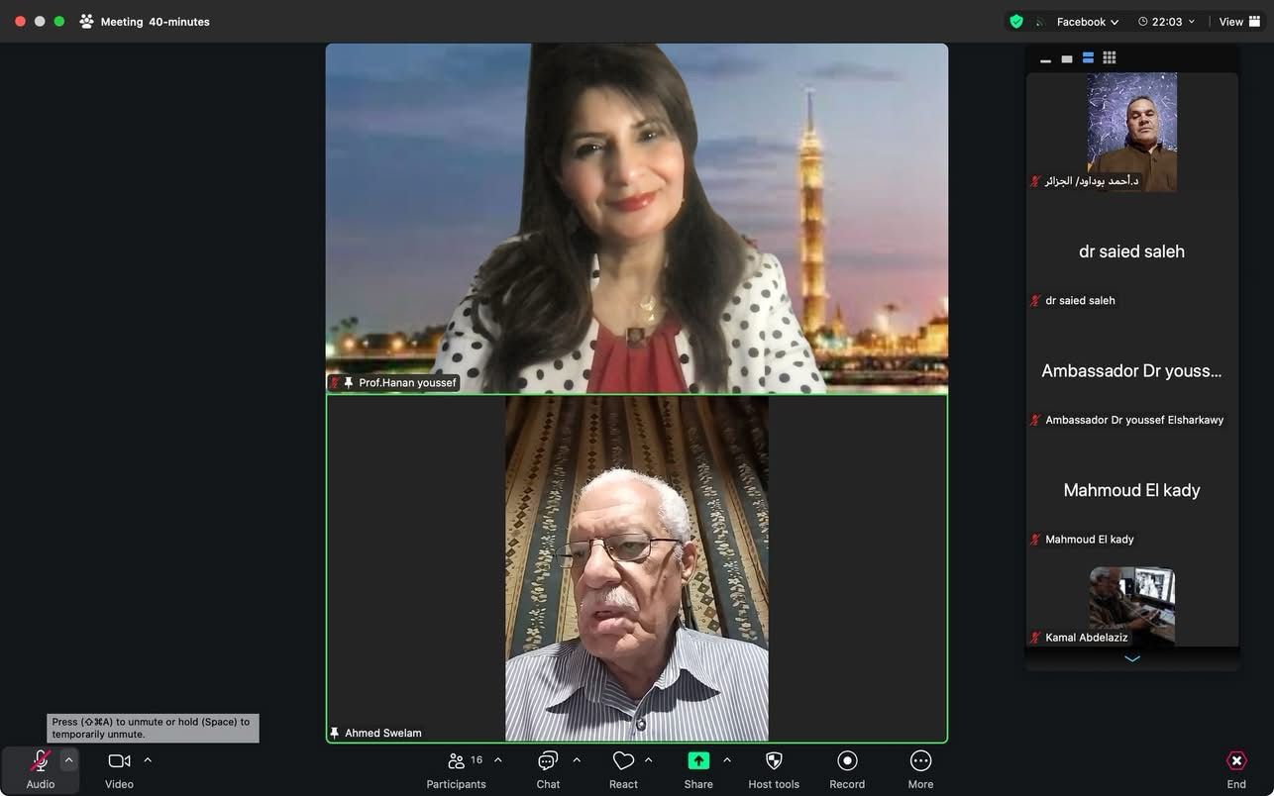The height and width of the screenshot is (796, 1274).
Task: Expand video options arrow next to Video
Action: [148, 760]
